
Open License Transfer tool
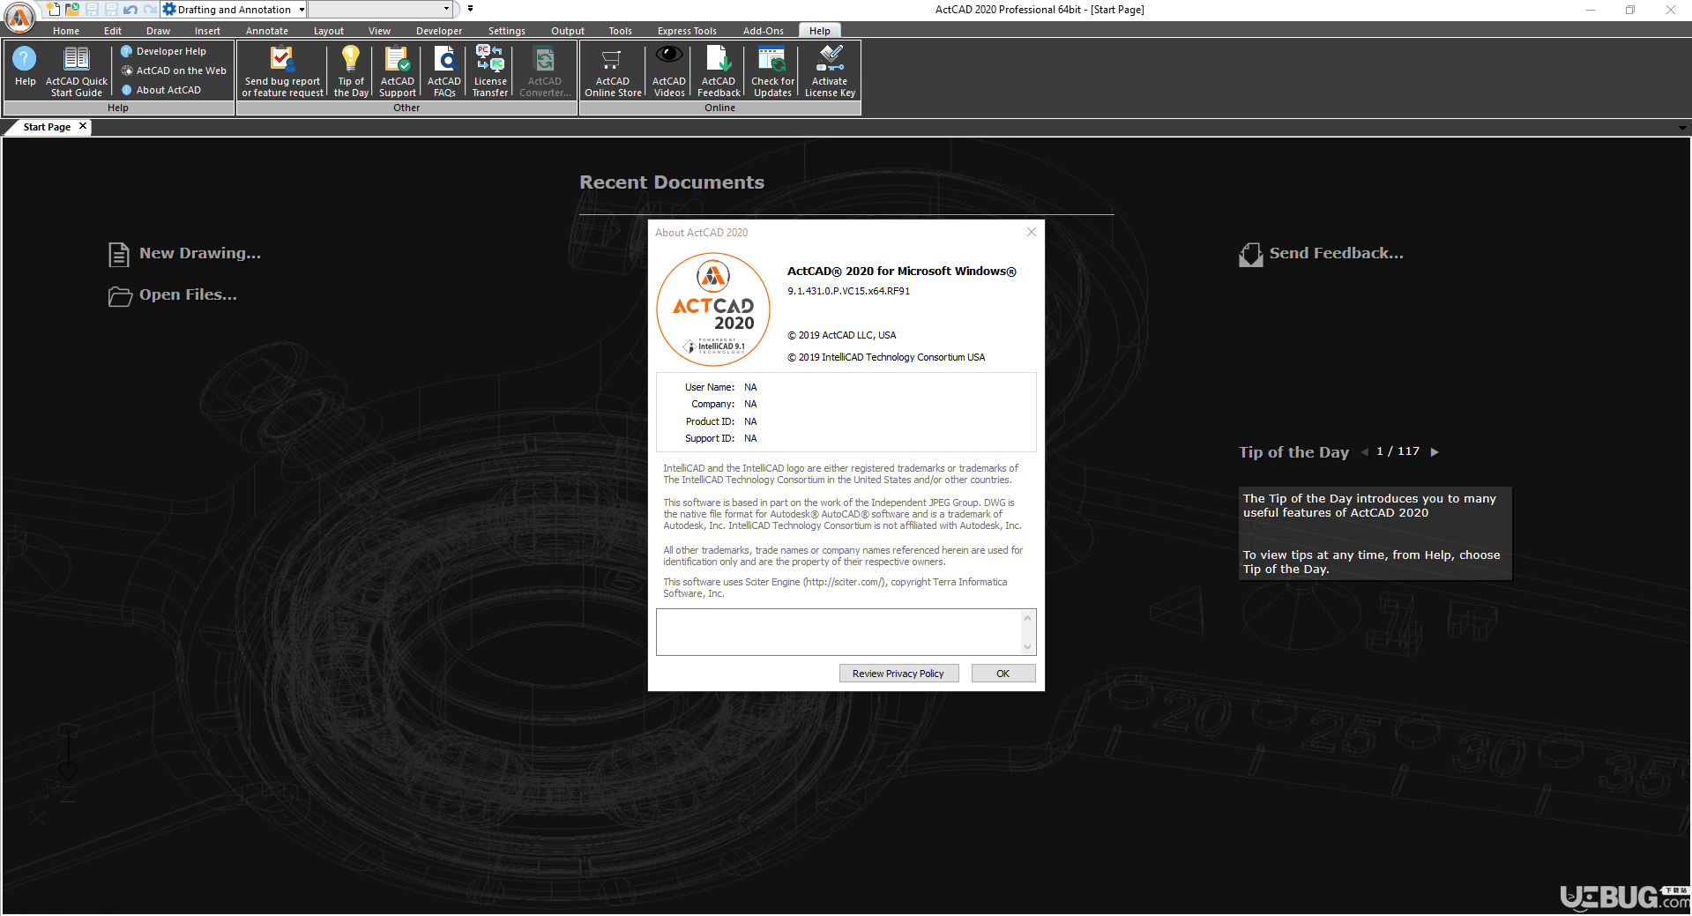click(x=490, y=71)
